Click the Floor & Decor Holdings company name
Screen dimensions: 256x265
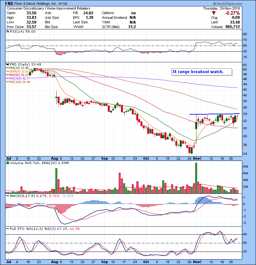coord(36,4)
